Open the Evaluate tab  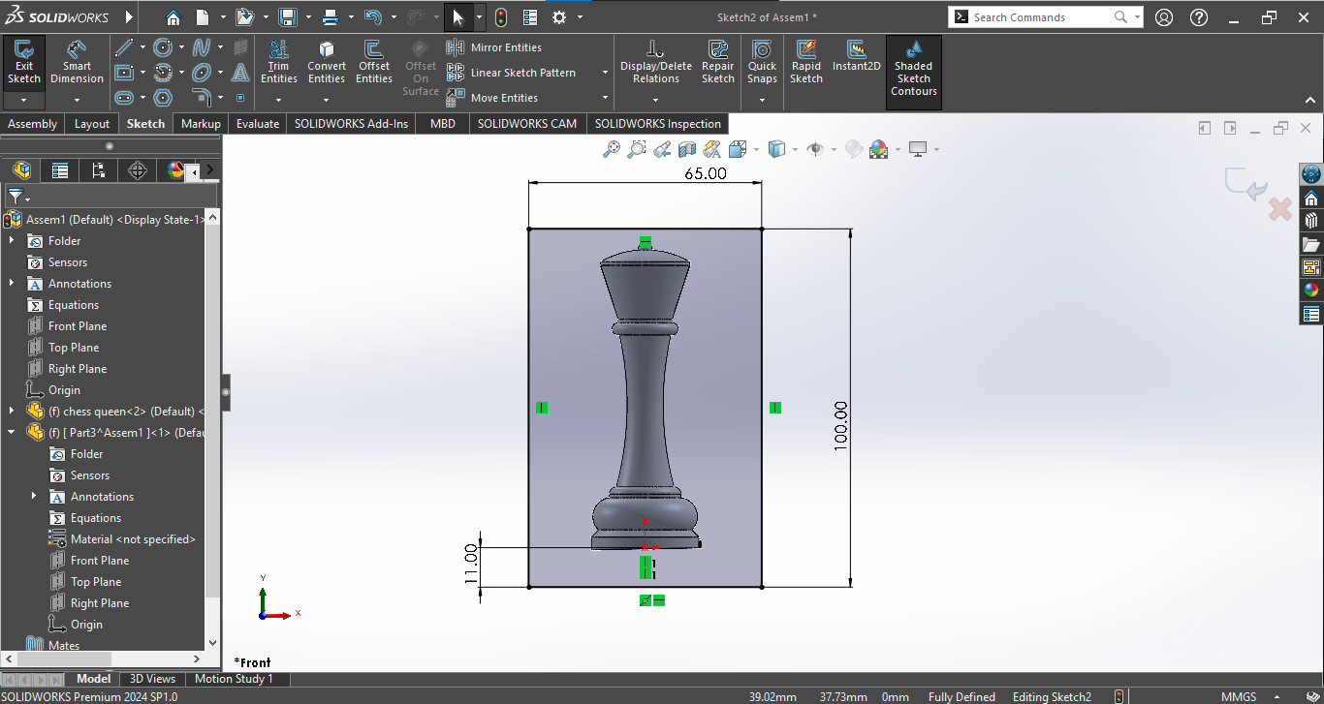pyautogui.click(x=258, y=124)
